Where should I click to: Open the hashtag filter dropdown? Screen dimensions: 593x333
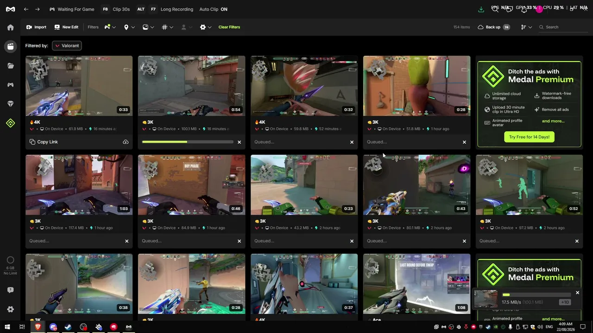167,27
